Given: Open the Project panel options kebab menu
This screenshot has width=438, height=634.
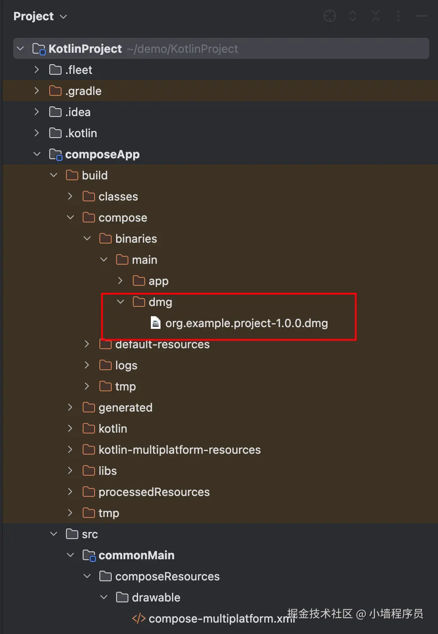Looking at the screenshot, I should tap(398, 16).
